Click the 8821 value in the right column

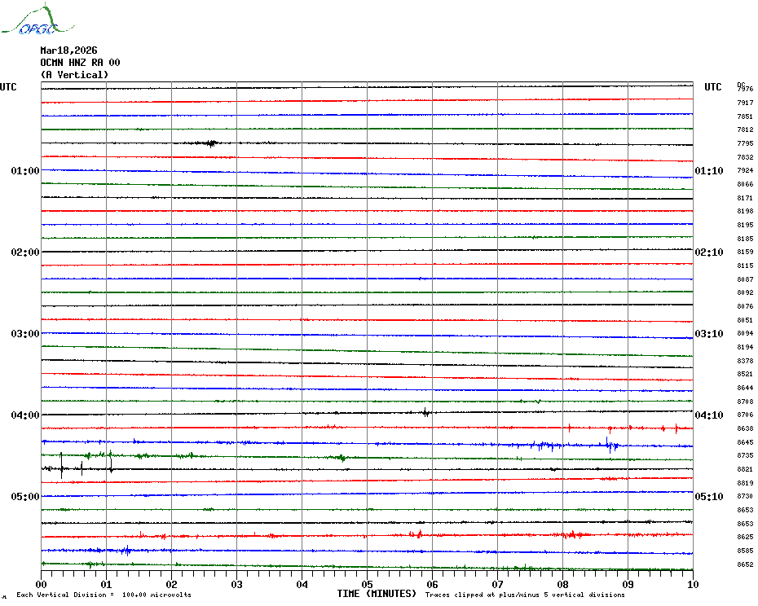[745, 469]
